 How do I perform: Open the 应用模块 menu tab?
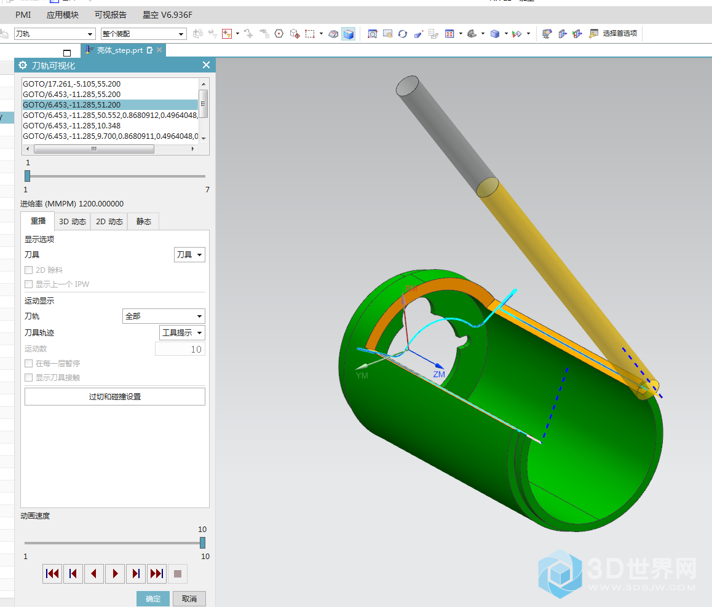pos(63,15)
